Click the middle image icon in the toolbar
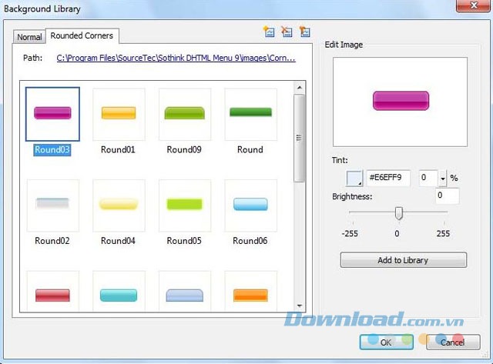Viewport: 493px width, 364px height. (287, 32)
